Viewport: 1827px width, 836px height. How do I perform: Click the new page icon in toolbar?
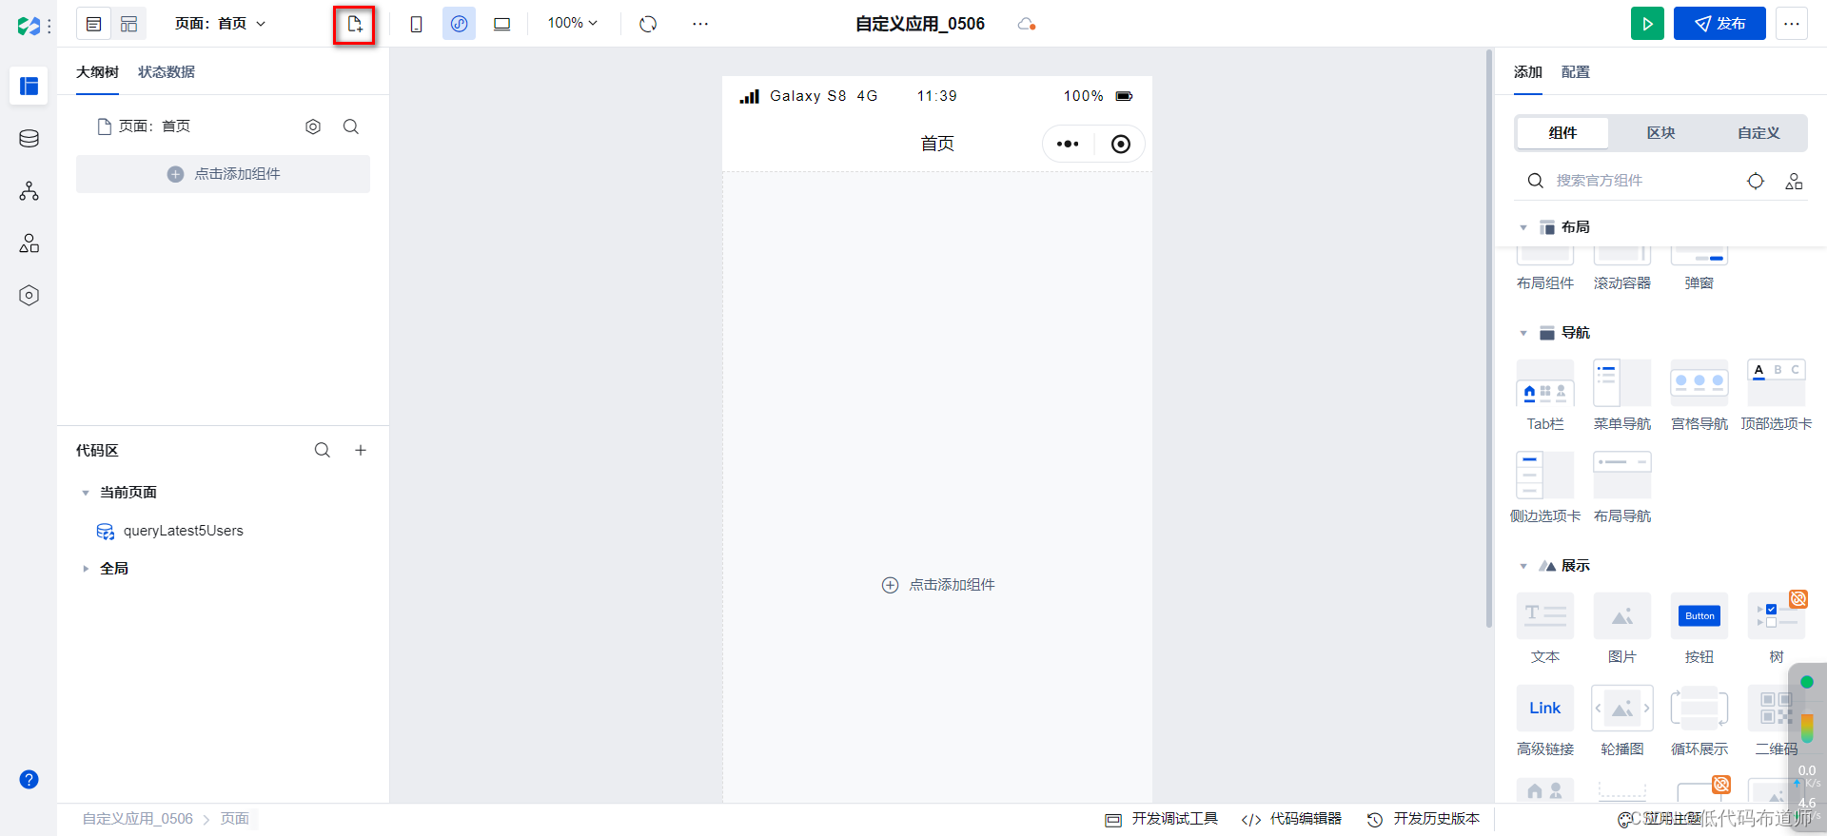point(354,25)
